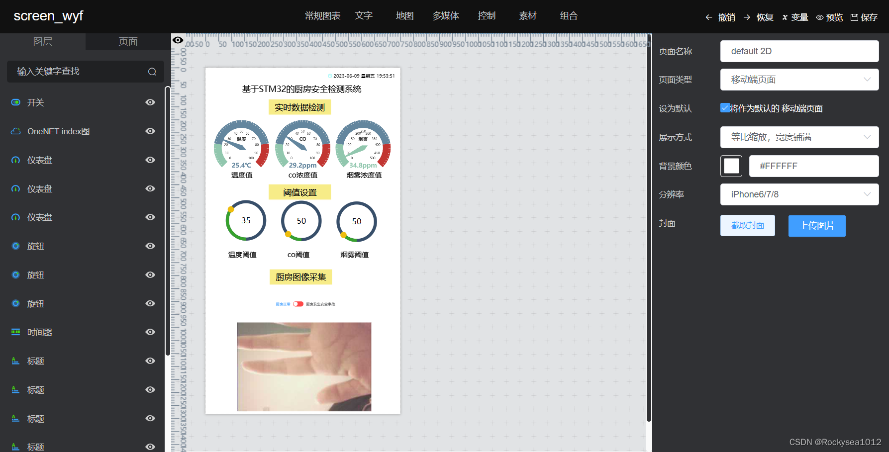This screenshot has height=452, width=889.
Task: Switch to the 页面 tab
Action: (127, 41)
